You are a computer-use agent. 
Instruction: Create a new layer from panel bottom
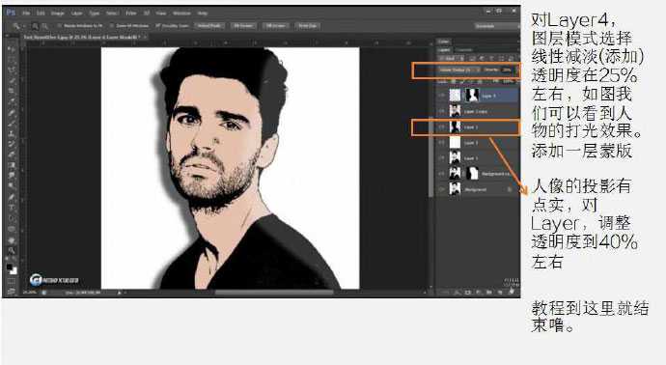(500, 293)
